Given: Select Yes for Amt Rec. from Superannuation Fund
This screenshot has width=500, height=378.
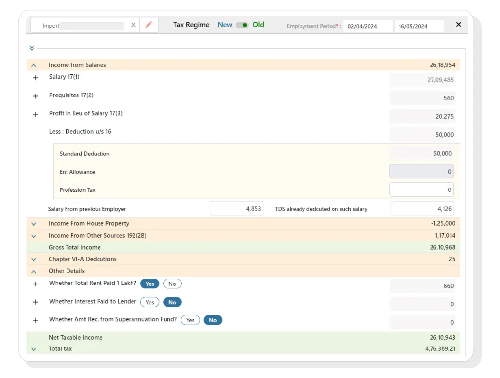Looking at the screenshot, I should (190, 320).
